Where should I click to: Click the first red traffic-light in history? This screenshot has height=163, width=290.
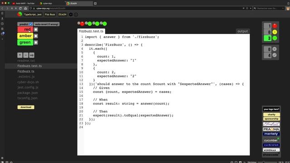82,24
